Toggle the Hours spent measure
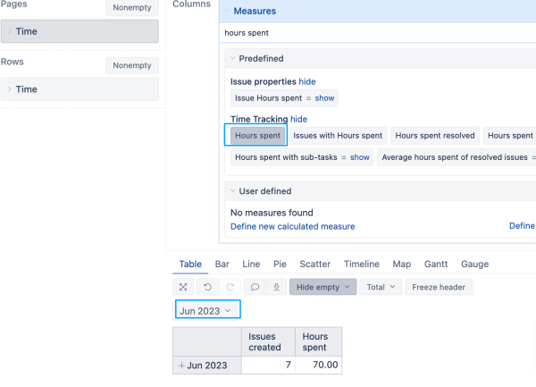The image size is (536, 387). click(x=258, y=136)
